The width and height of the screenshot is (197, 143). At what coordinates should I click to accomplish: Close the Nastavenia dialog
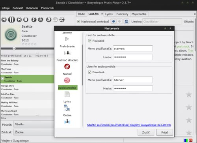[170, 28]
